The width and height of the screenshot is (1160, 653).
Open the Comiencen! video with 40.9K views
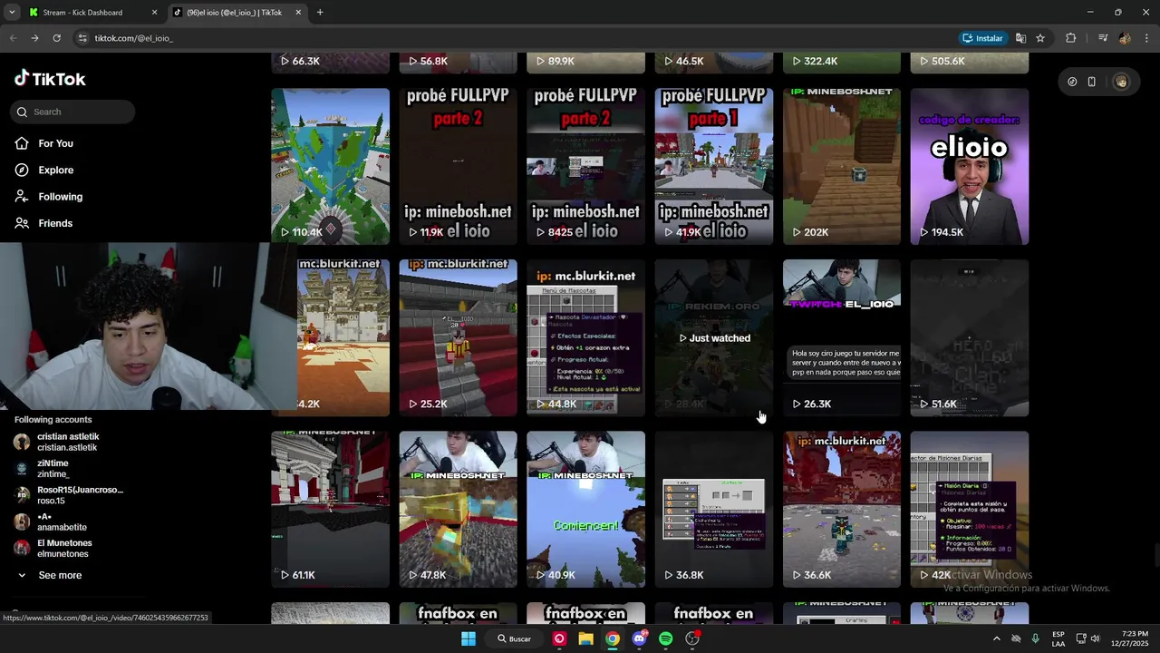[x=585, y=509]
